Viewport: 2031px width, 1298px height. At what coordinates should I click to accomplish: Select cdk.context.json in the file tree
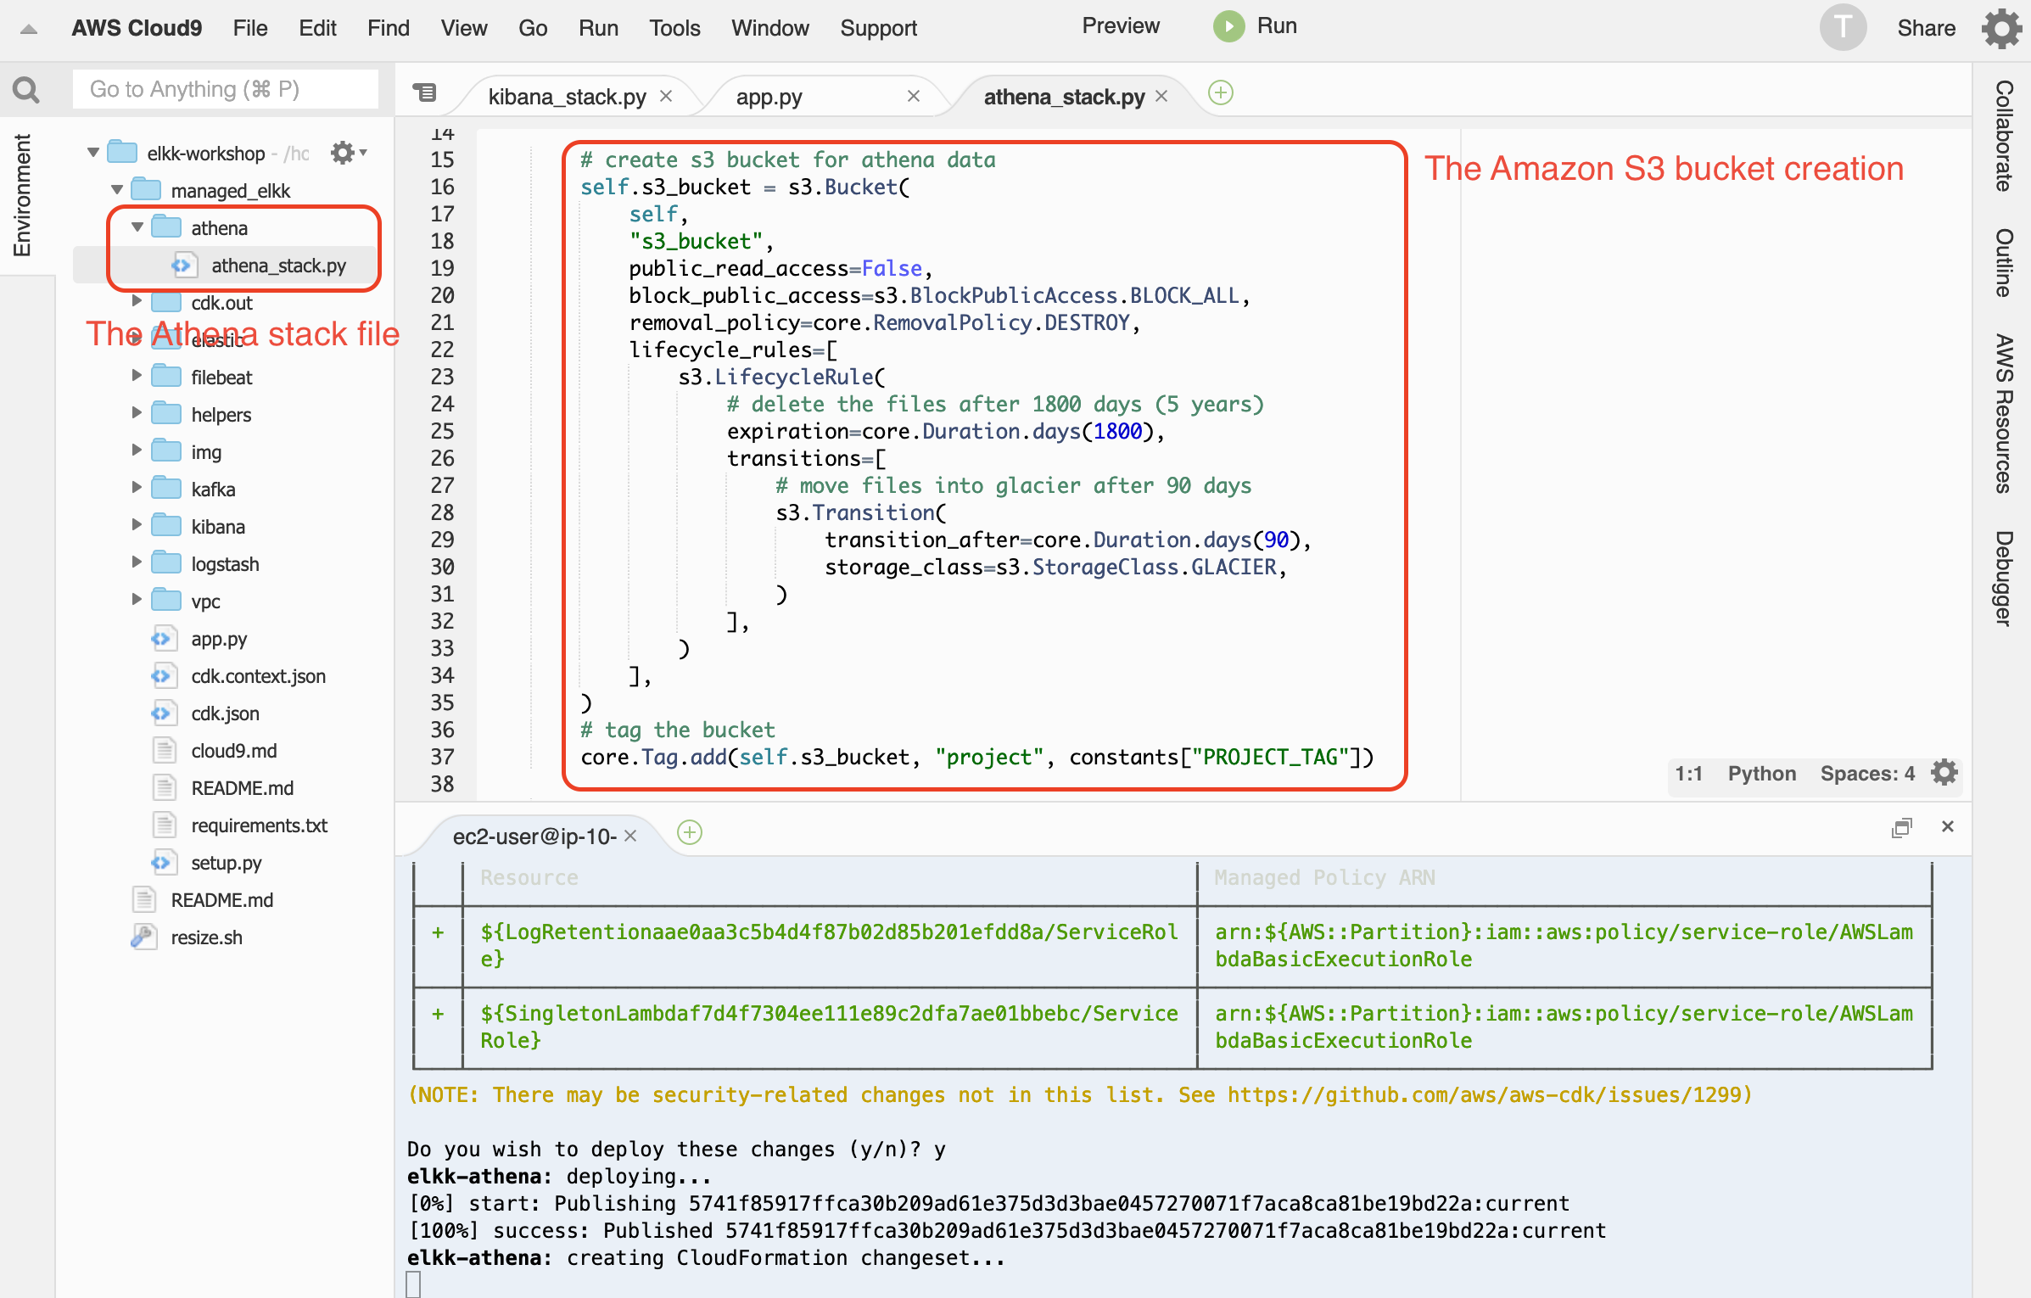point(258,675)
